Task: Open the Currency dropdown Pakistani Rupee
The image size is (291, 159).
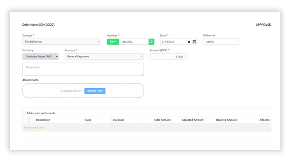Action: point(41,56)
